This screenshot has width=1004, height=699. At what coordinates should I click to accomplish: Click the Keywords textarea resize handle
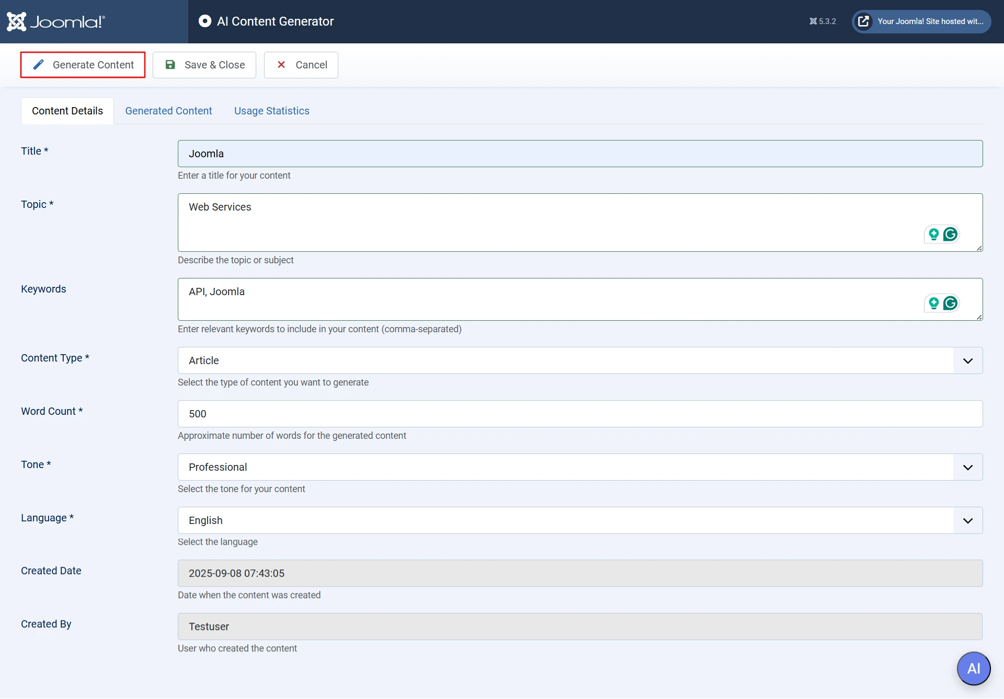tap(979, 317)
